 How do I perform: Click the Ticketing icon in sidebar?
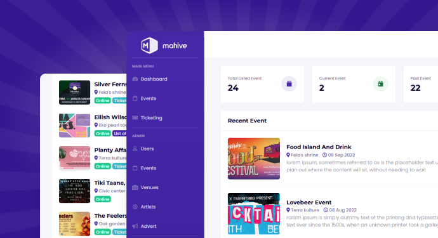tap(135, 117)
